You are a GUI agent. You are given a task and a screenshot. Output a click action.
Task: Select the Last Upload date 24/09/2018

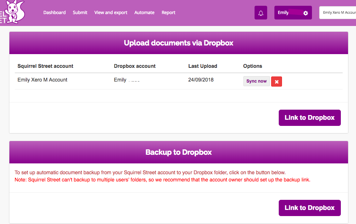(201, 80)
